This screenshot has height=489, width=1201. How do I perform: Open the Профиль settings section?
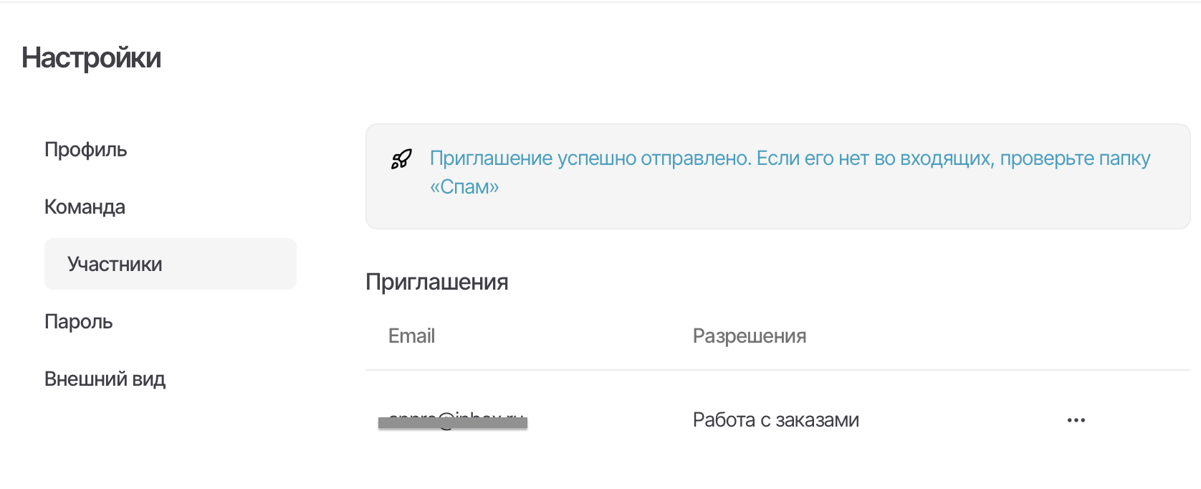[86, 150]
